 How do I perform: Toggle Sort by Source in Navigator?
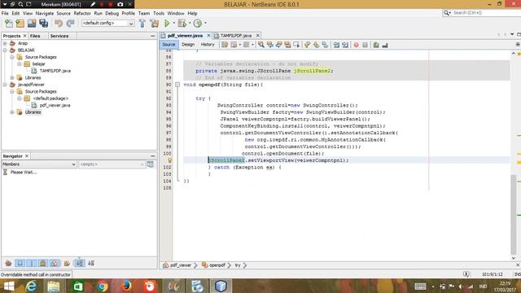coord(91,264)
